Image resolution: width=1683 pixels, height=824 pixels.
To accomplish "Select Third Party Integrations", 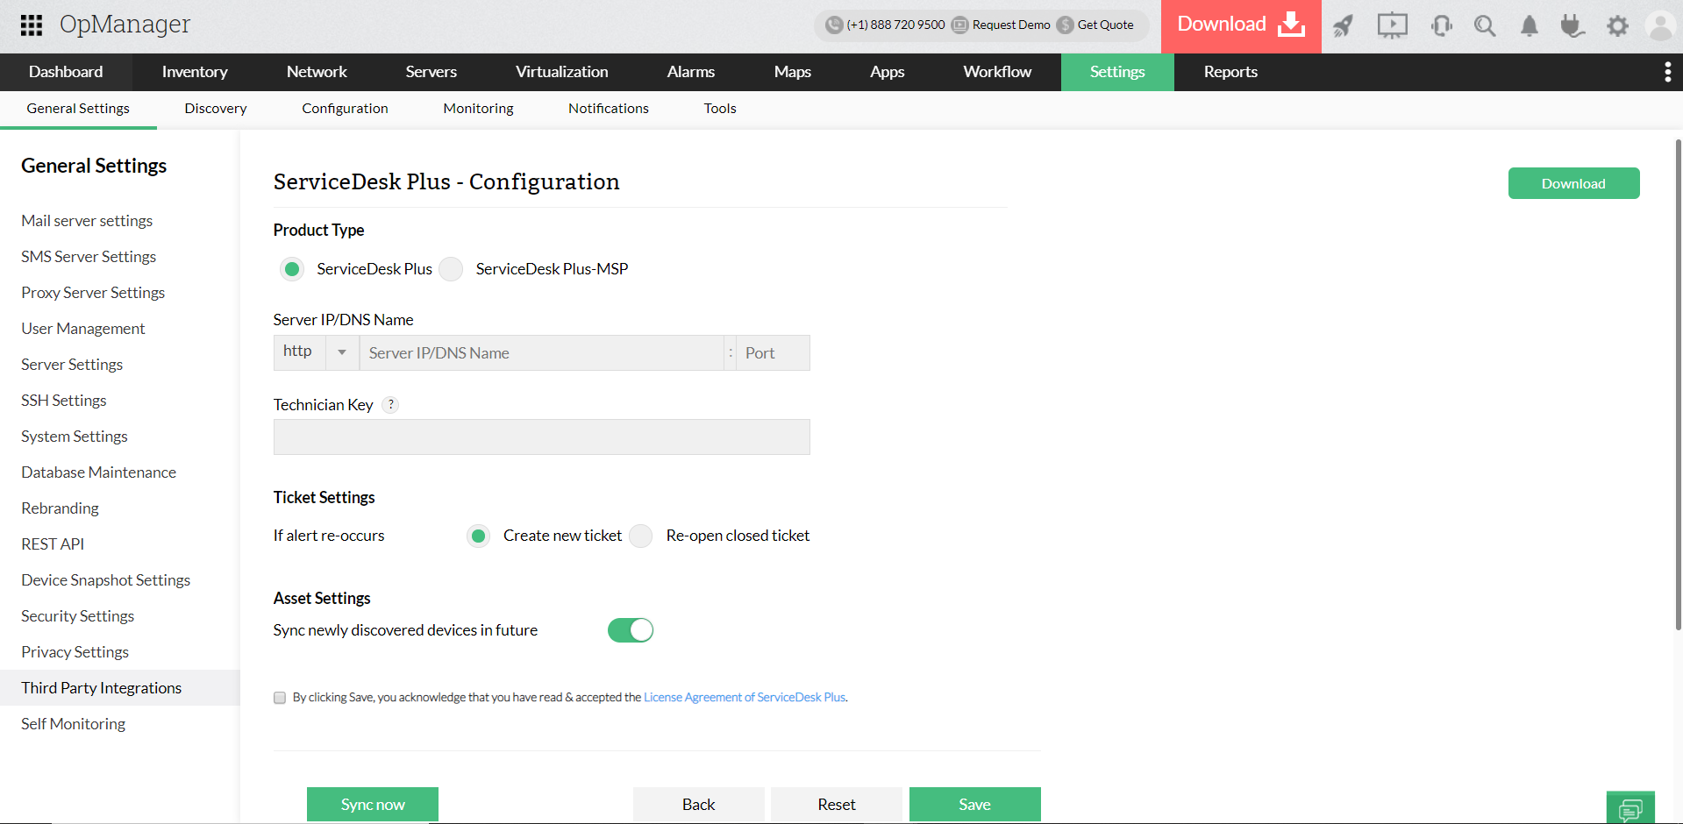I will [x=119, y=688].
